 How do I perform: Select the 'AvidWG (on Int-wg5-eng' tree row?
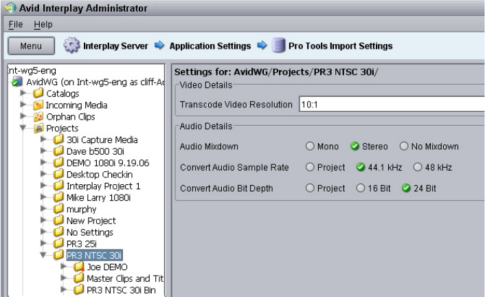pyautogui.click(x=95, y=82)
